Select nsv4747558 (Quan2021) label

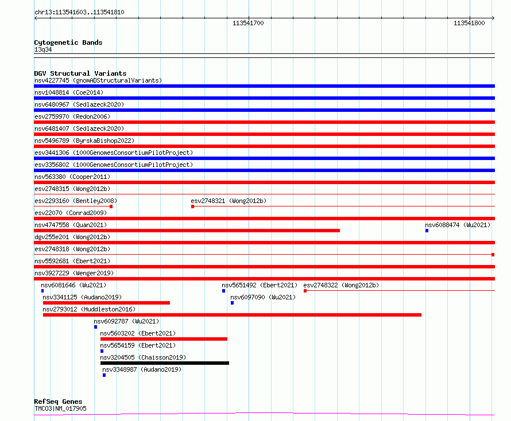point(71,225)
